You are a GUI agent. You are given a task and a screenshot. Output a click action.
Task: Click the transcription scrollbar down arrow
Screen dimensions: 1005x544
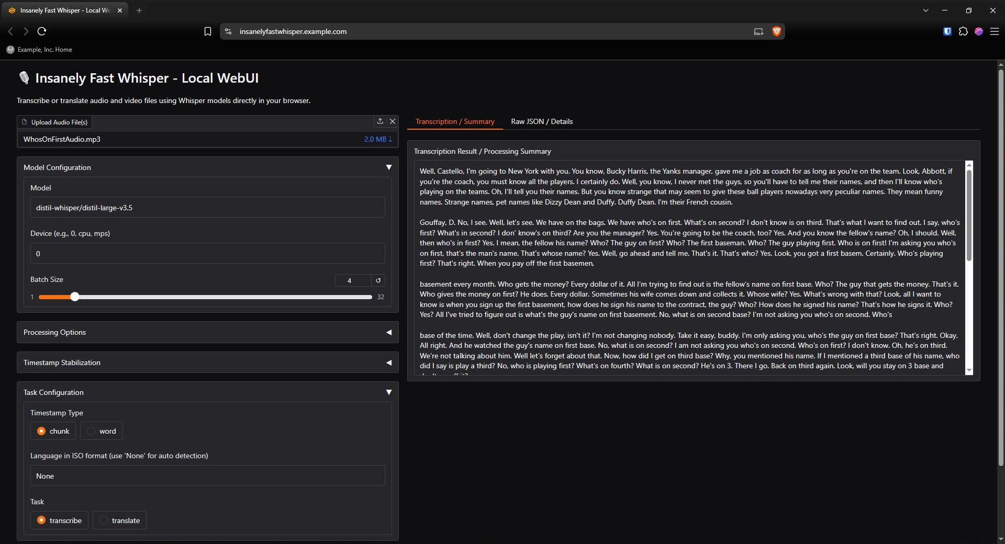[969, 370]
